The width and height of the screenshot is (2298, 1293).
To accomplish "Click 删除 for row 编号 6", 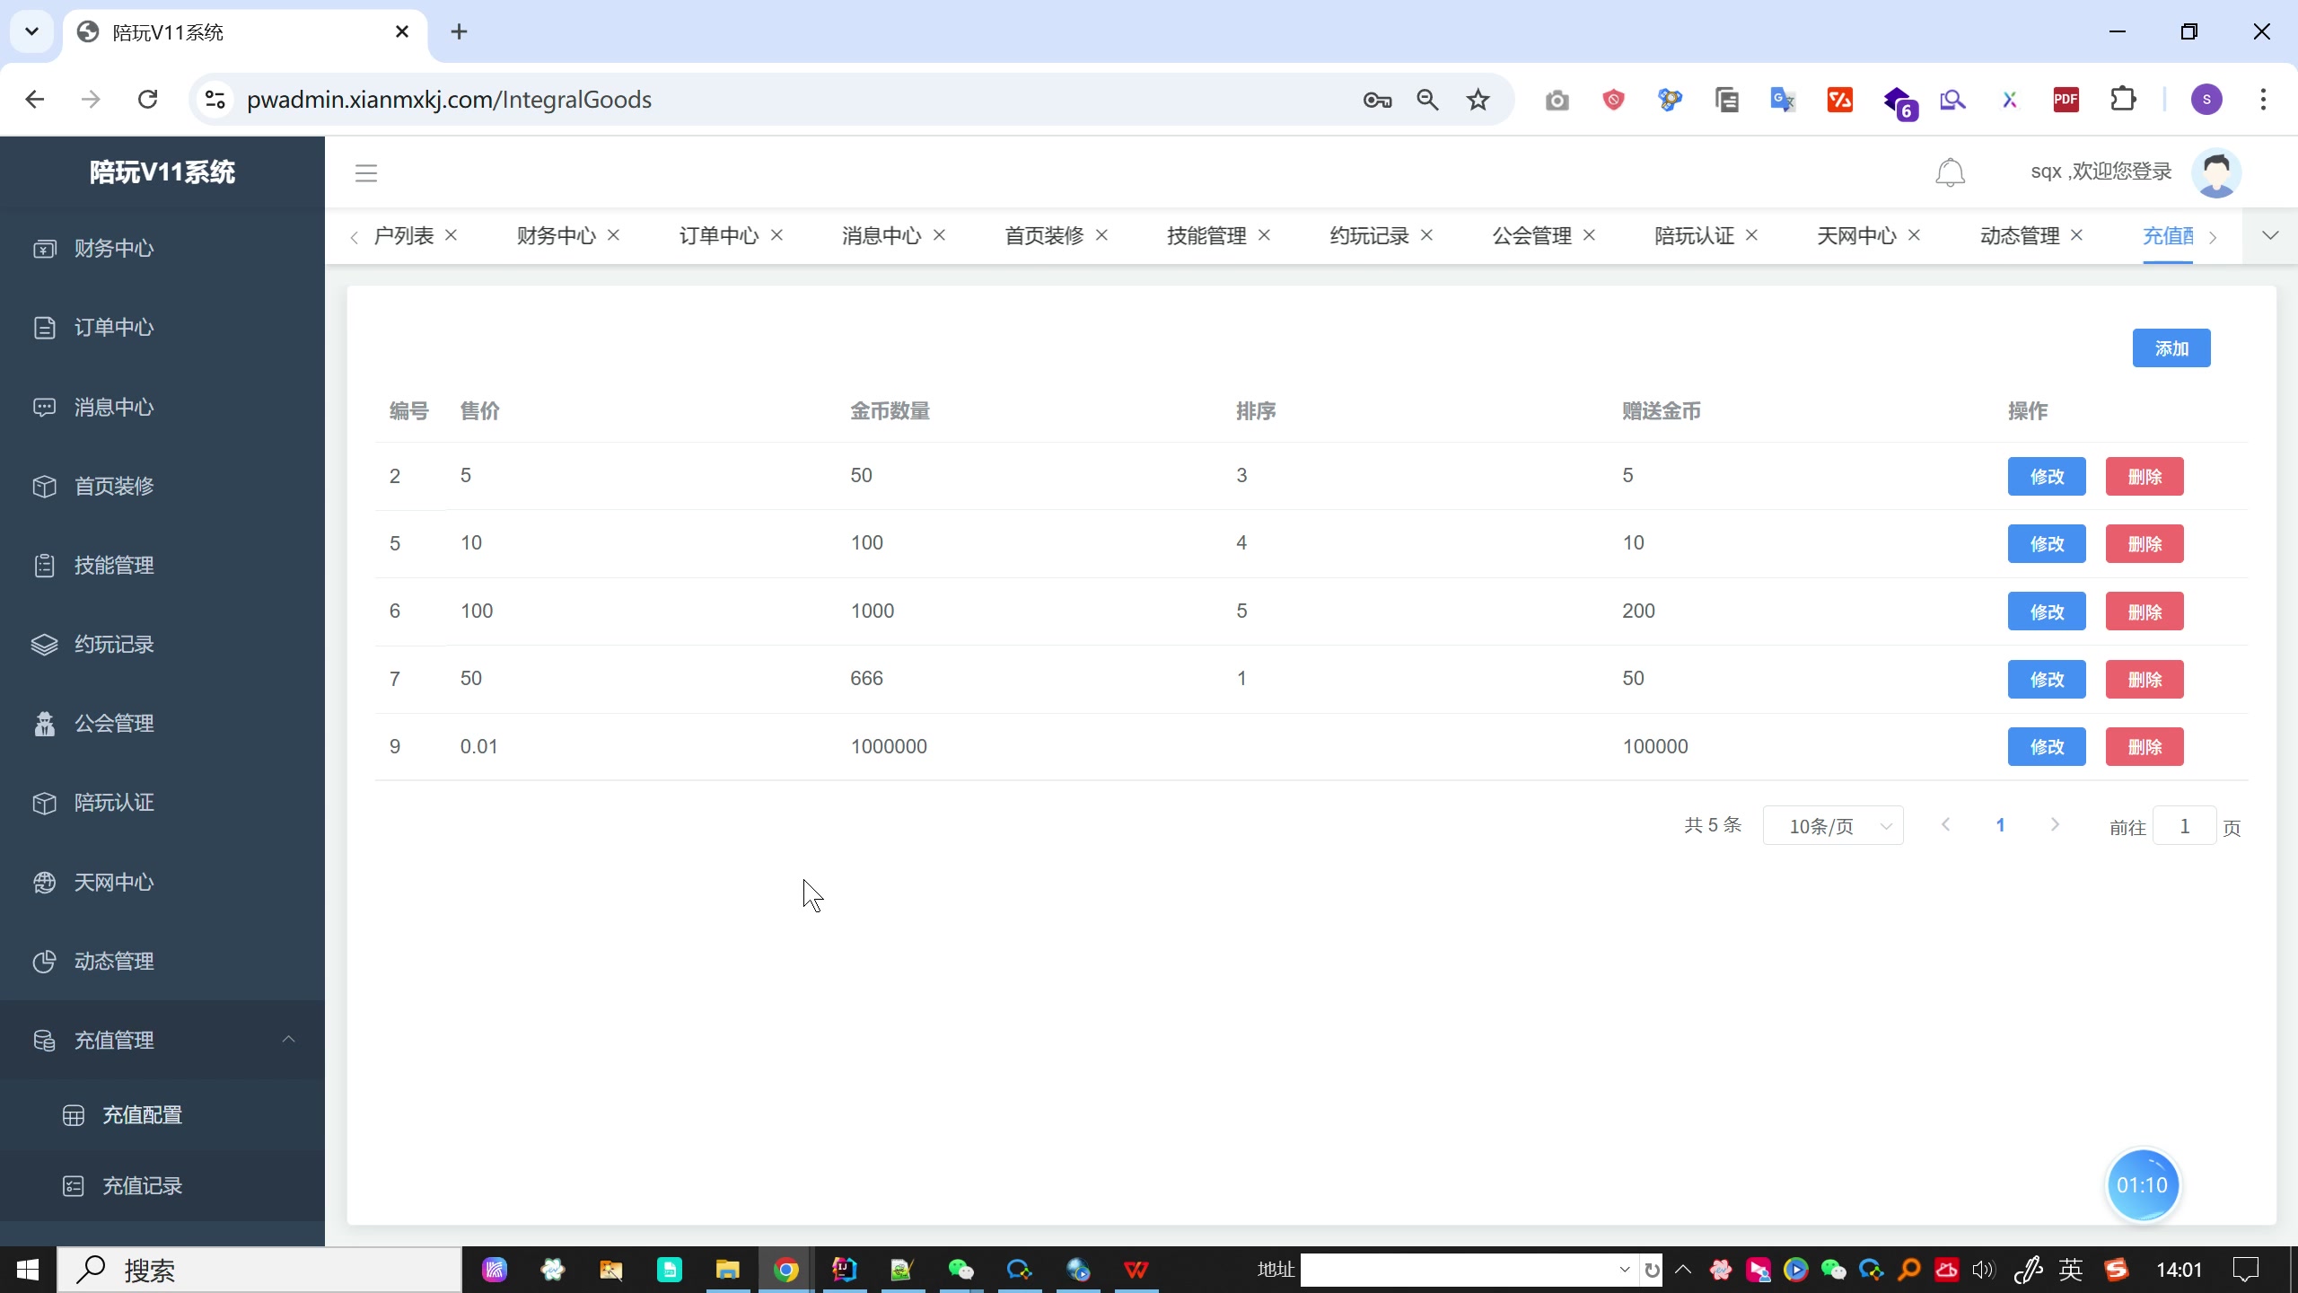I will click(x=2145, y=611).
